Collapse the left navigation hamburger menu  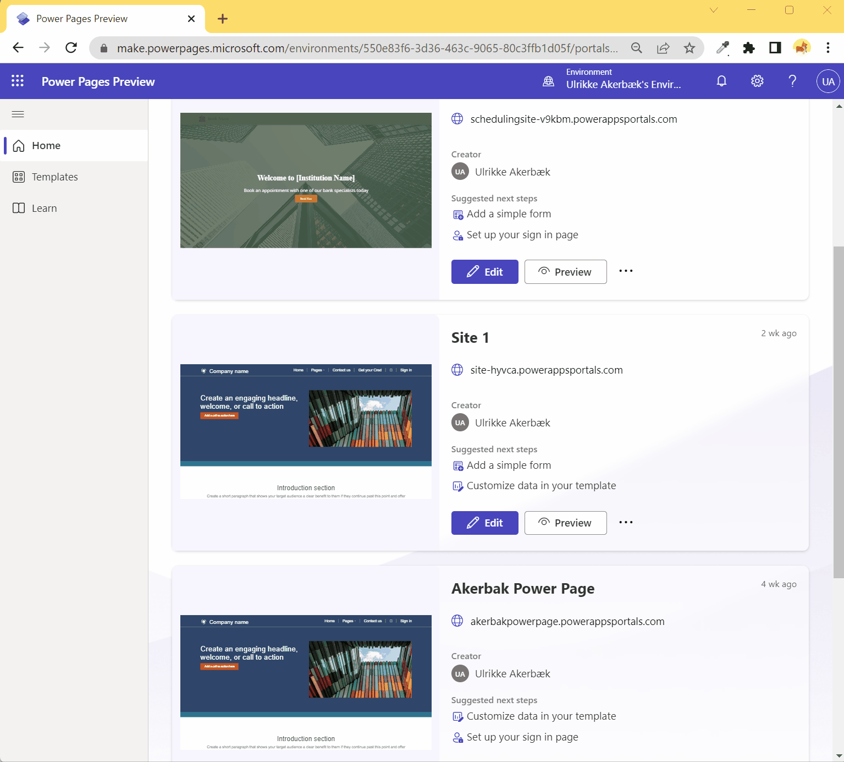pos(18,114)
